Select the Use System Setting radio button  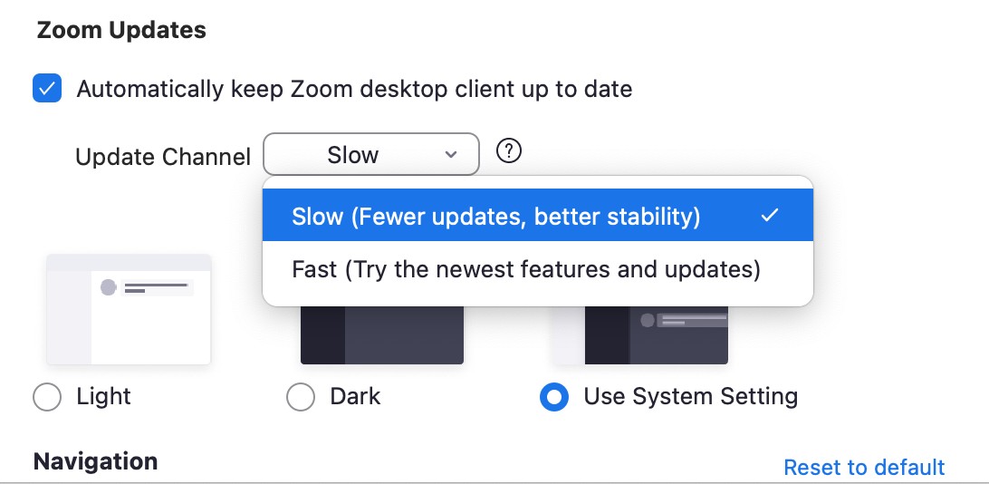click(x=554, y=398)
